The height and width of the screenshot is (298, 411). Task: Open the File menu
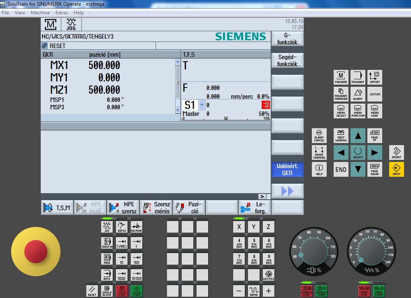pyautogui.click(x=5, y=13)
